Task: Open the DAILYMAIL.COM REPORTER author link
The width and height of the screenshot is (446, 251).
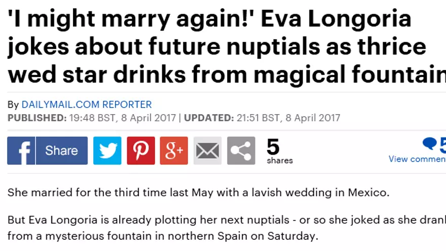Action: [x=87, y=105]
